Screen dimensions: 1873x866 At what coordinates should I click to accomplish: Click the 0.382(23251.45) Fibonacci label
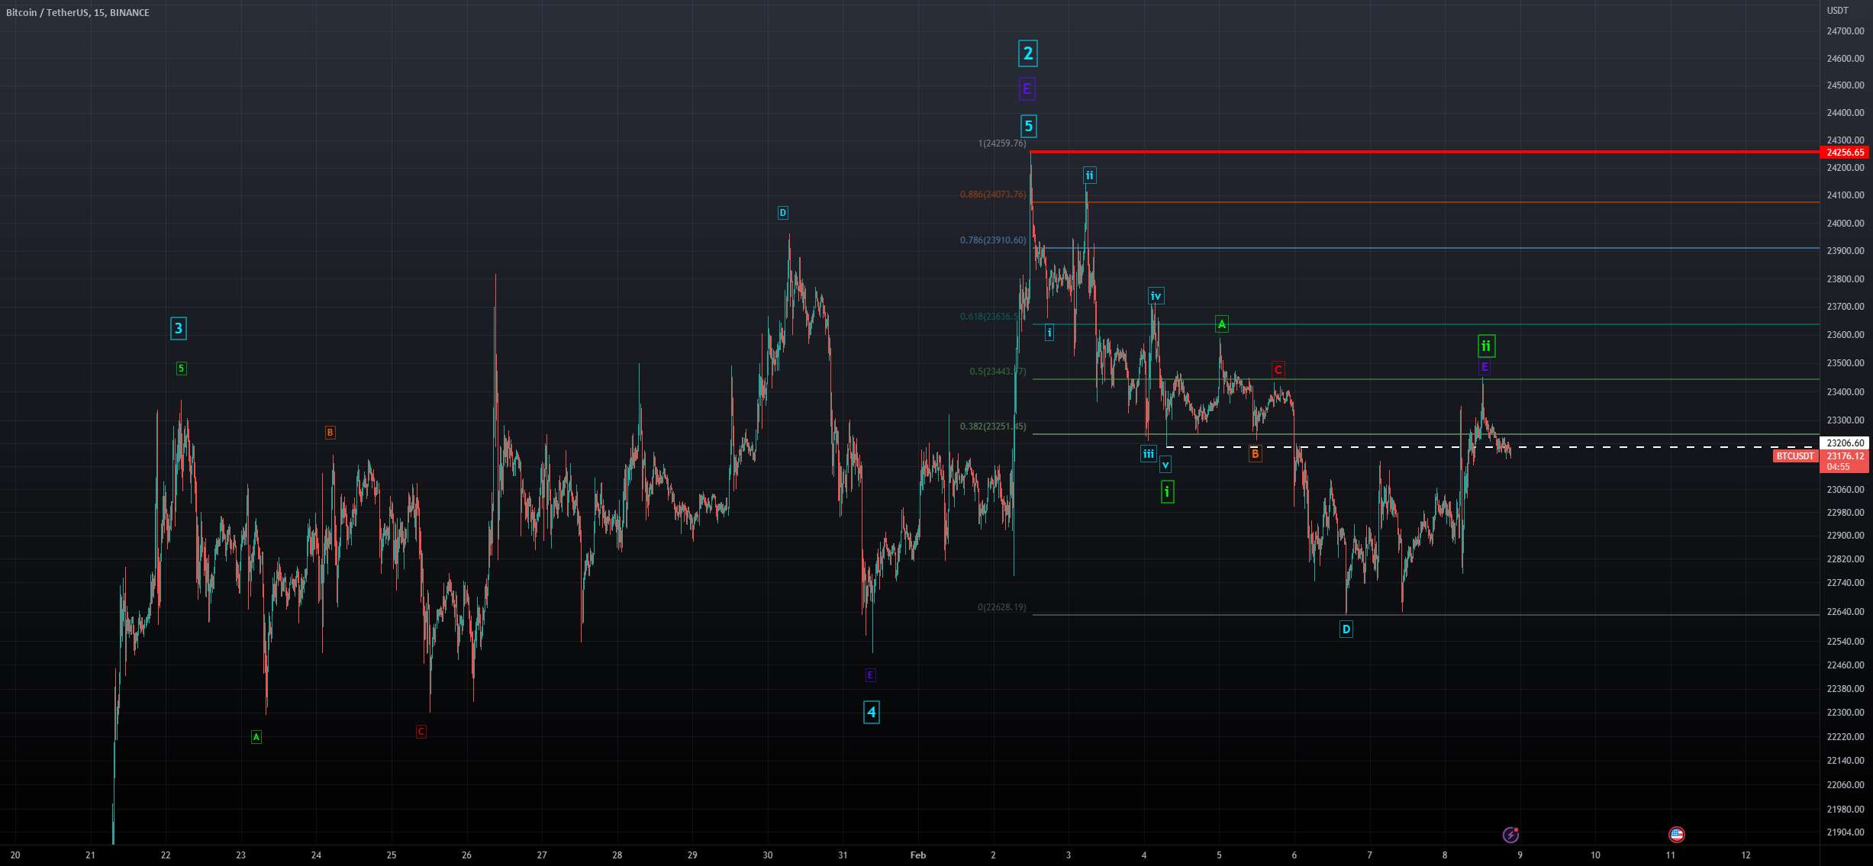(993, 427)
